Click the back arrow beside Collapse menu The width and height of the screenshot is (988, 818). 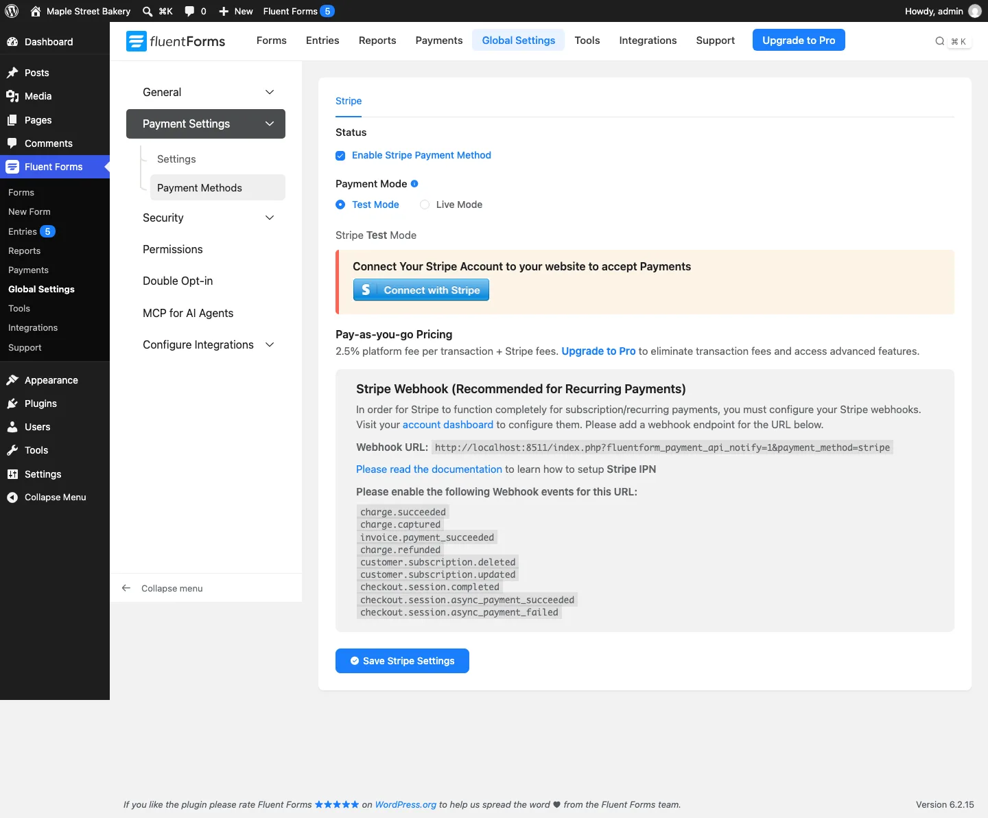[x=126, y=588]
